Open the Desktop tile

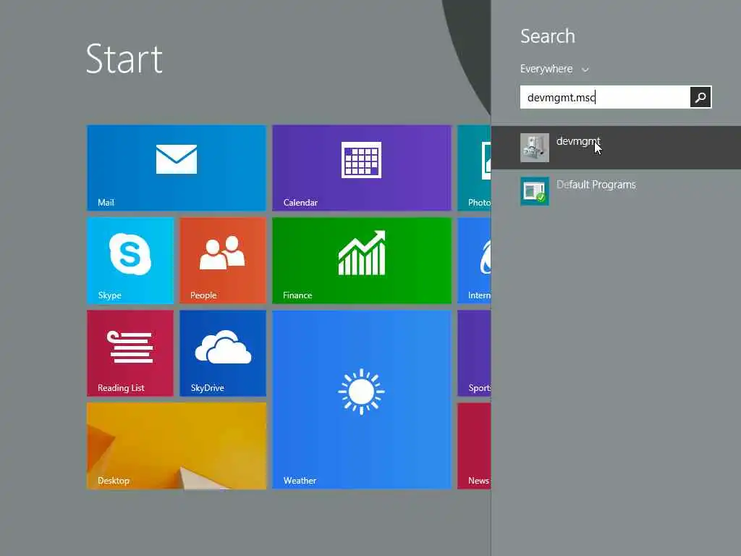pyautogui.click(x=177, y=446)
